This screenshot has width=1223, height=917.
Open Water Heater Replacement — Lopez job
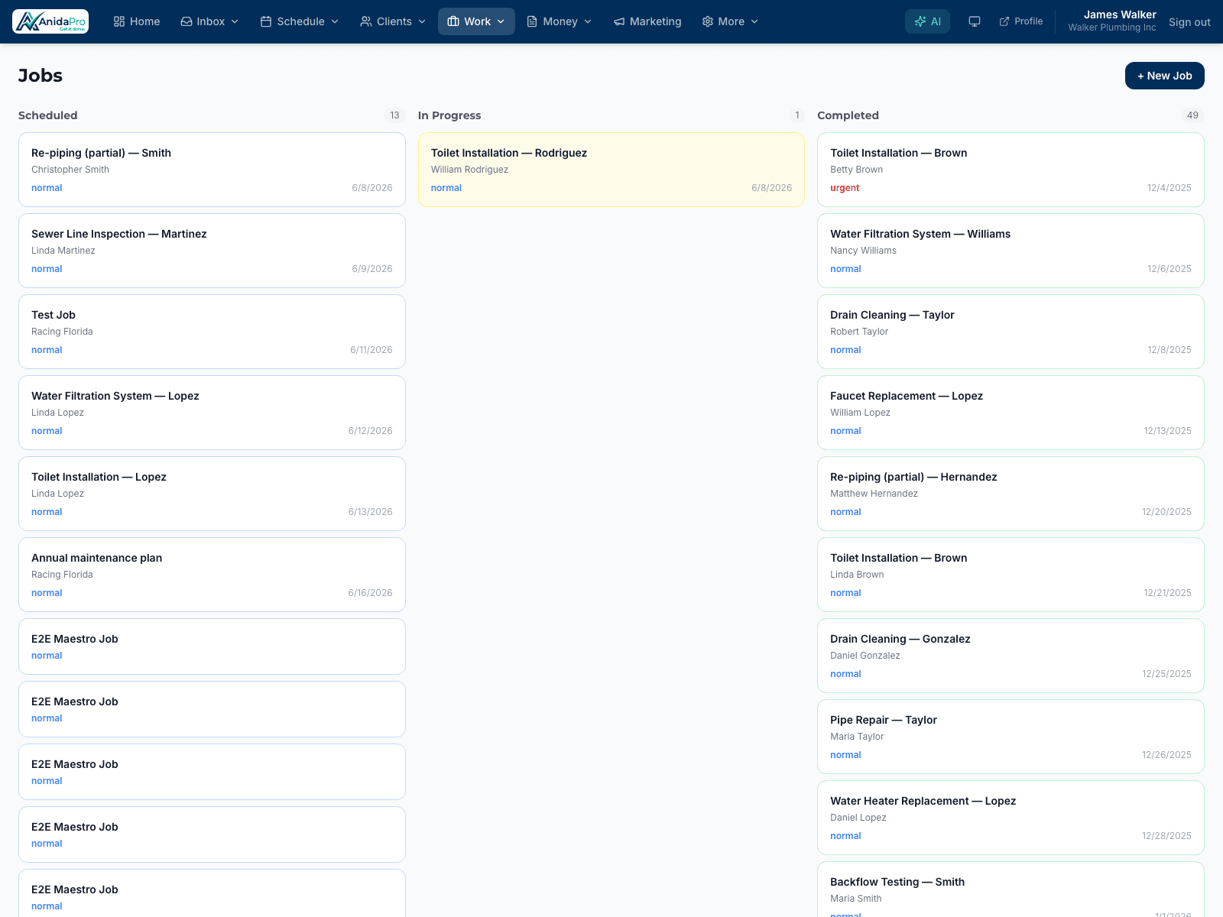[x=1011, y=818]
